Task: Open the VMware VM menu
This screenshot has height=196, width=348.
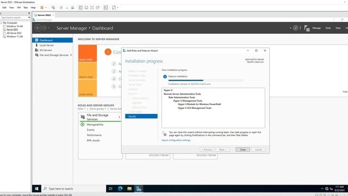Action: point(19,8)
